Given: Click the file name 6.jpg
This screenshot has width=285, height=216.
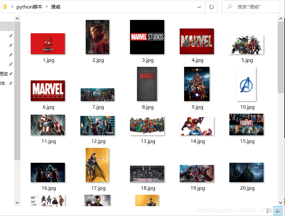Looking at the screenshot, I should pos(48,107).
